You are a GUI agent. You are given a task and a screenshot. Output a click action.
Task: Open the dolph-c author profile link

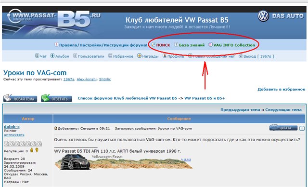[12, 127]
